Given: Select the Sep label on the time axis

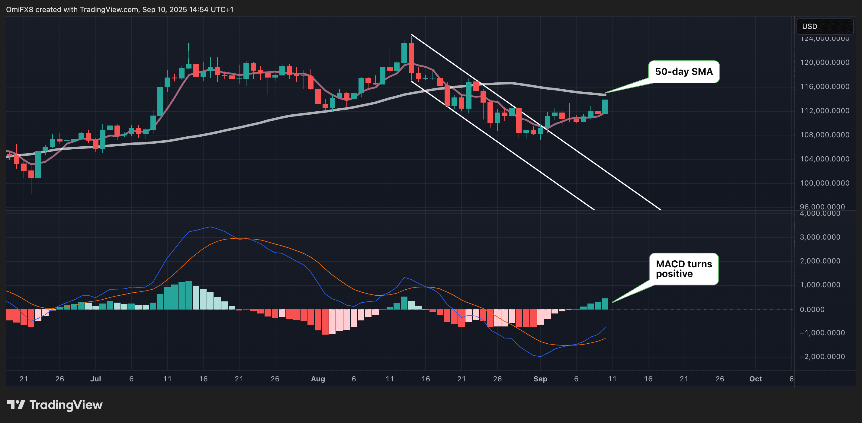Looking at the screenshot, I should [541, 379].
